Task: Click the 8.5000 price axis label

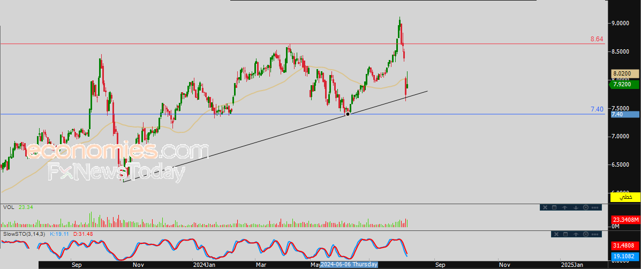Action: [x=621, y=52]
